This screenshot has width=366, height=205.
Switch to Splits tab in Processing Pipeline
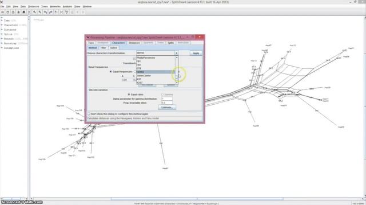[170, 43]
